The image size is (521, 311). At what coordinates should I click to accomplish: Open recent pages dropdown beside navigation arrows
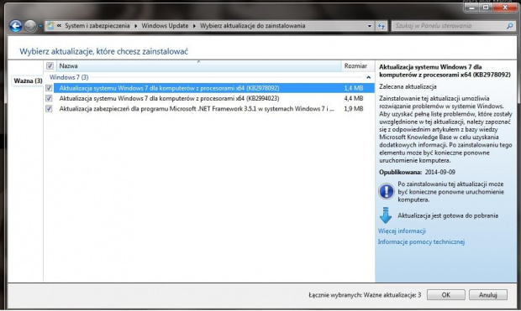coord(40,26)
